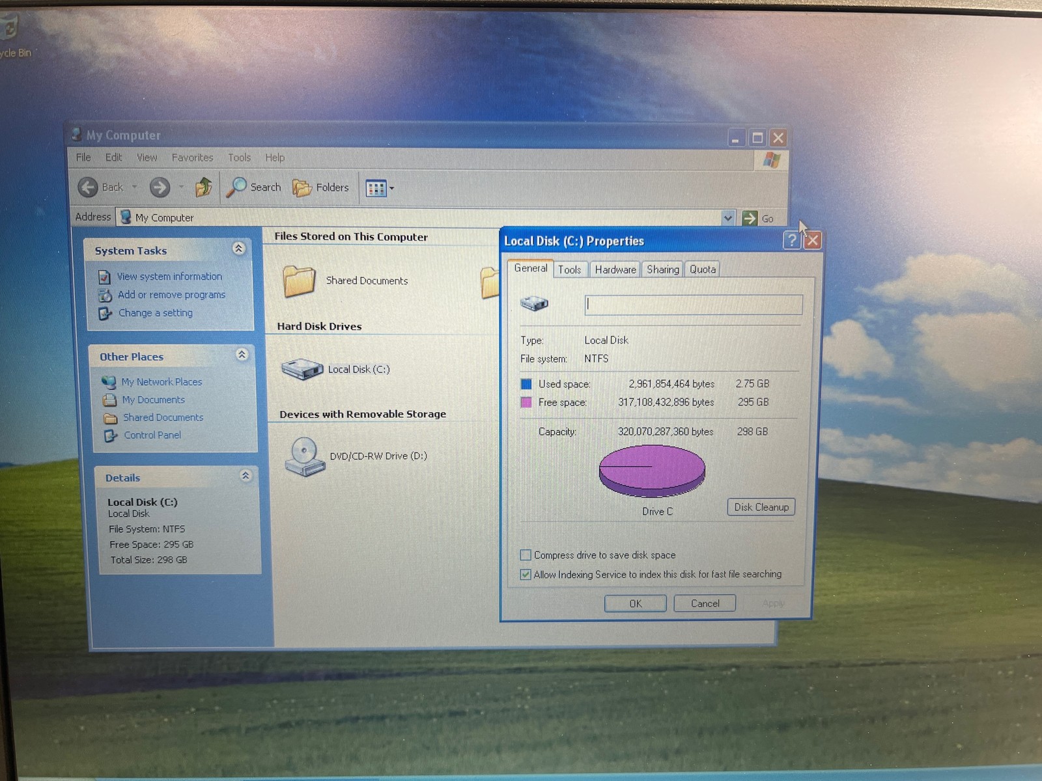Switch to the Hardware tab
Viewport: 1042px width, 781px height.
click(x=615, y=269)
